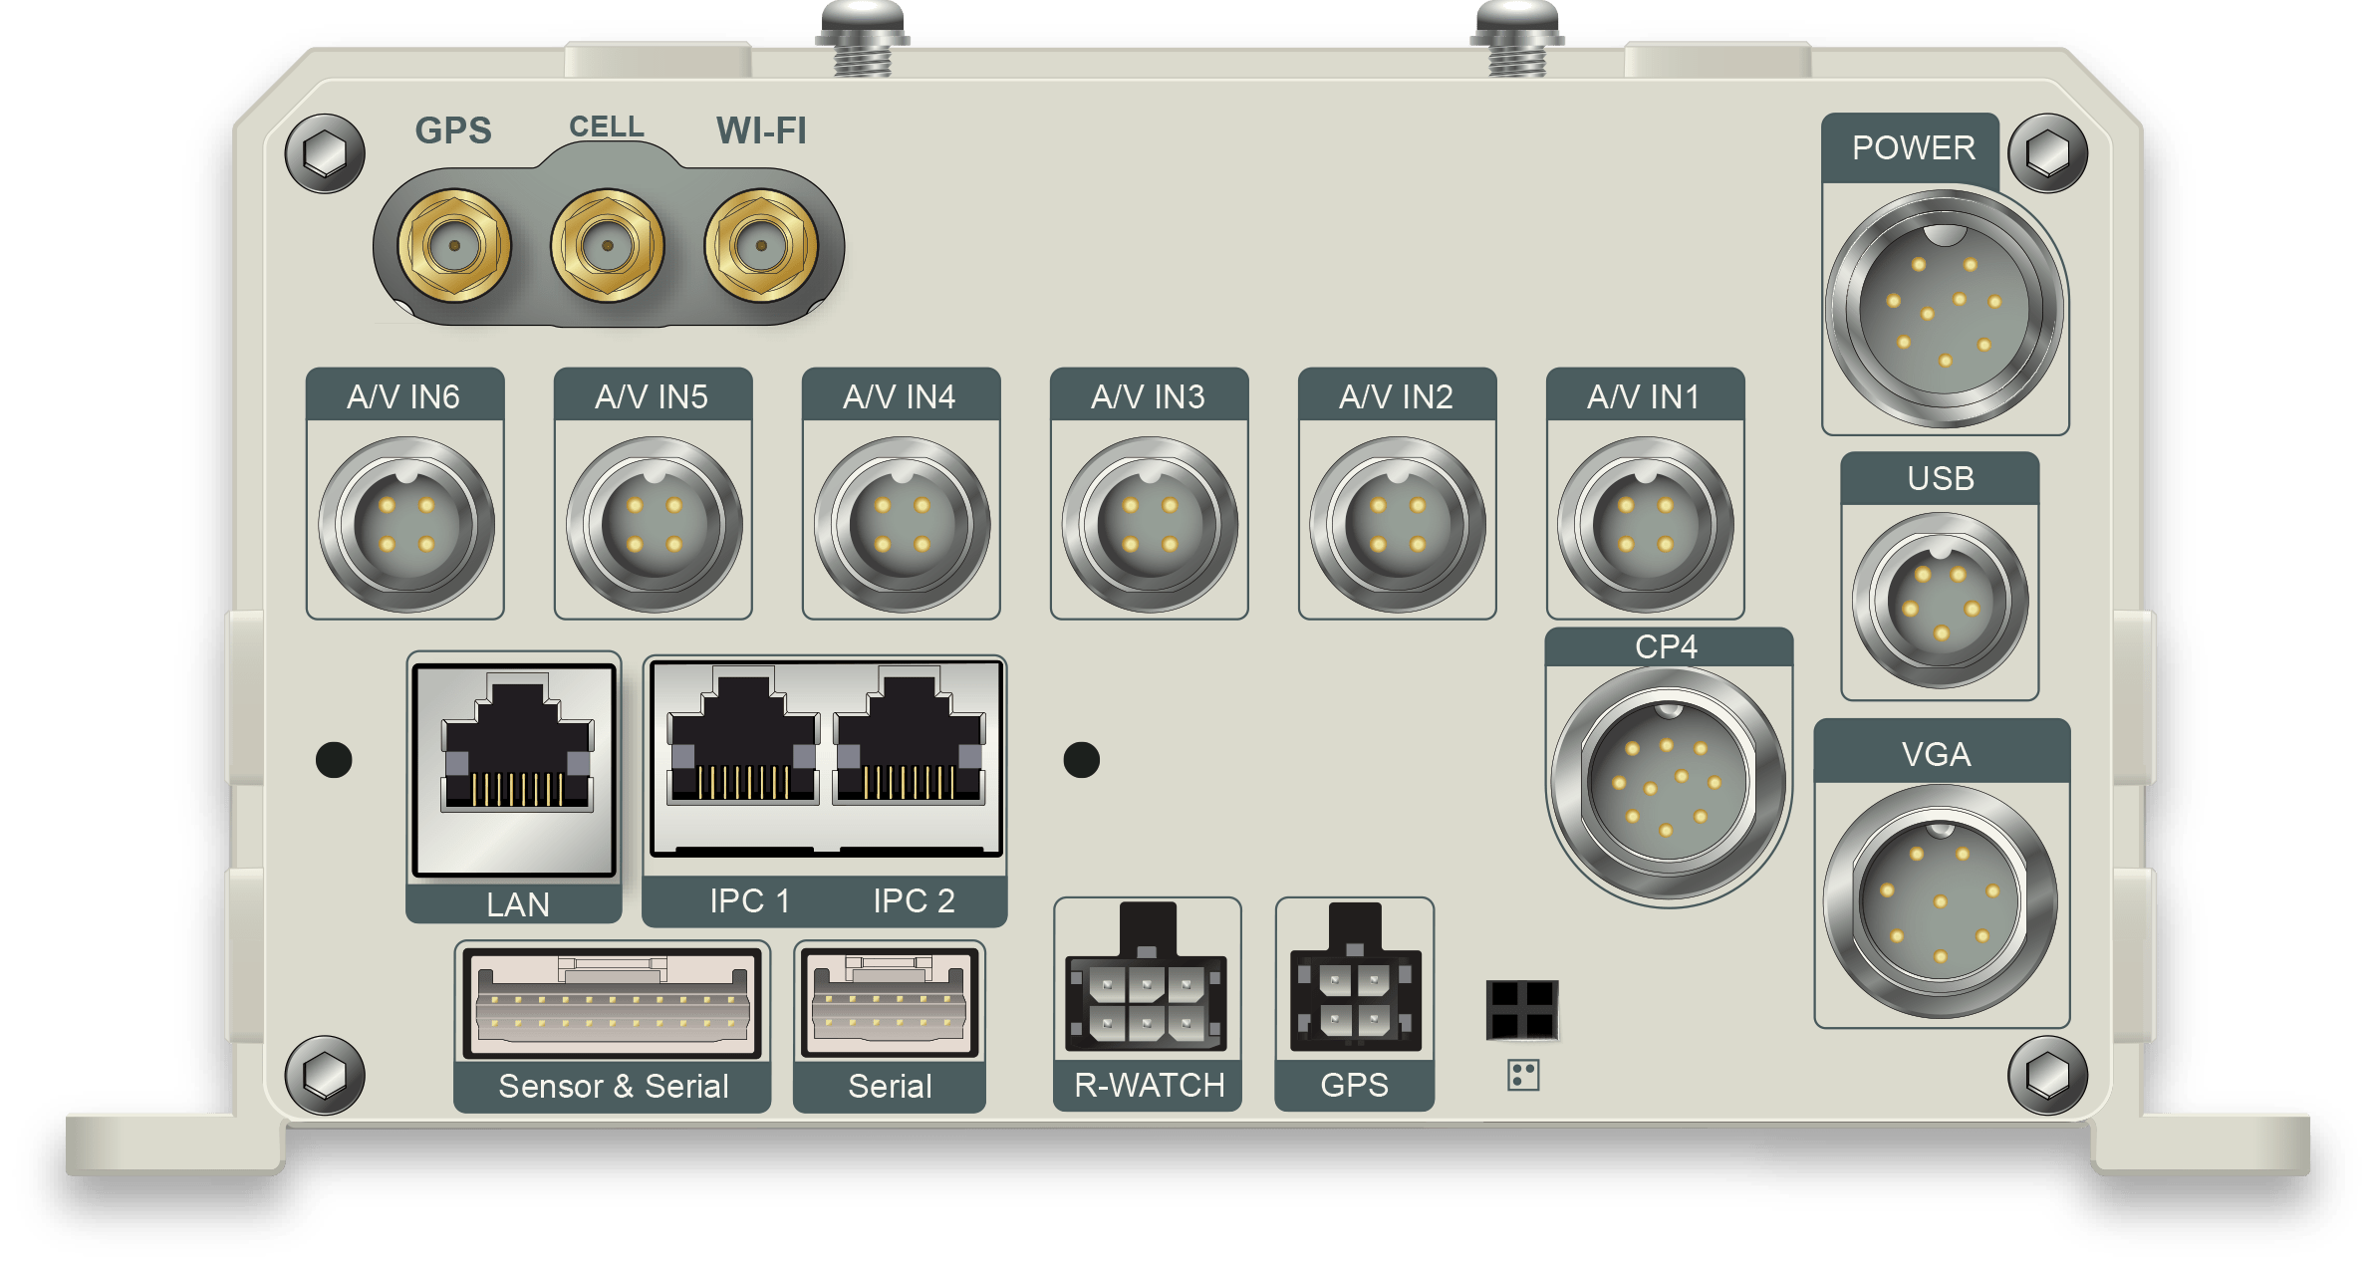2374x1269 pixels.
Task: Select the A/V IN1 connector
Action: tap(1646, 524)
